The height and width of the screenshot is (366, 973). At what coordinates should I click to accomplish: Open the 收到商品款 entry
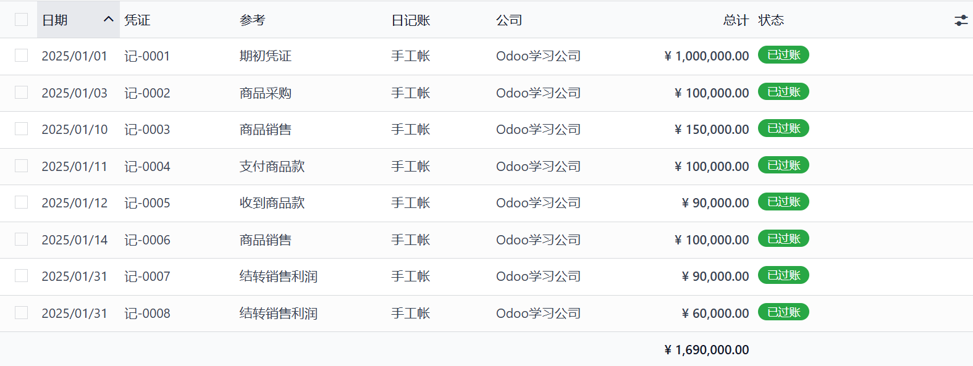tap(272, 203)
